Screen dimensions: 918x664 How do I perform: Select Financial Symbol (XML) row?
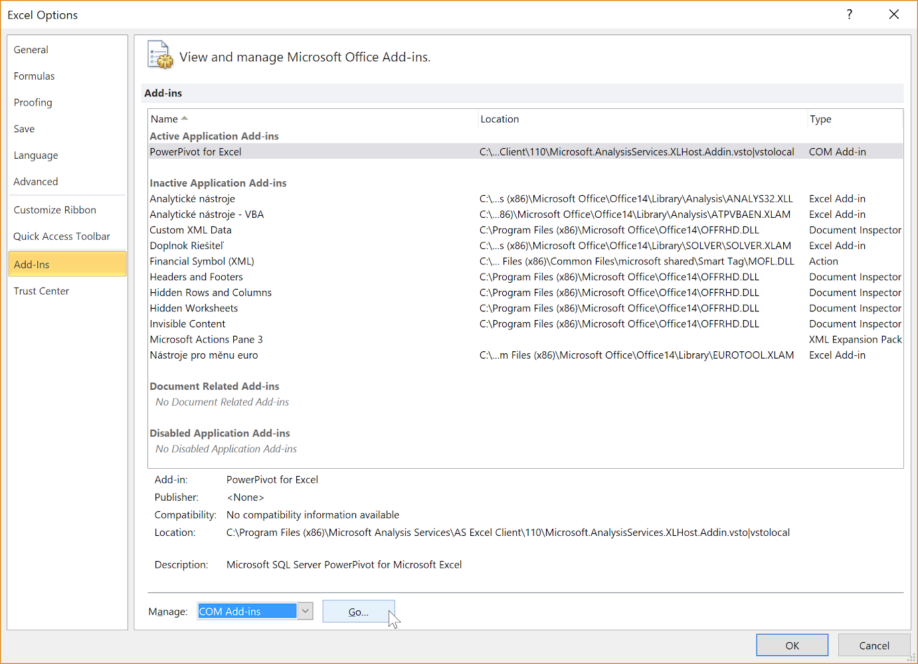tap(525, 262)
